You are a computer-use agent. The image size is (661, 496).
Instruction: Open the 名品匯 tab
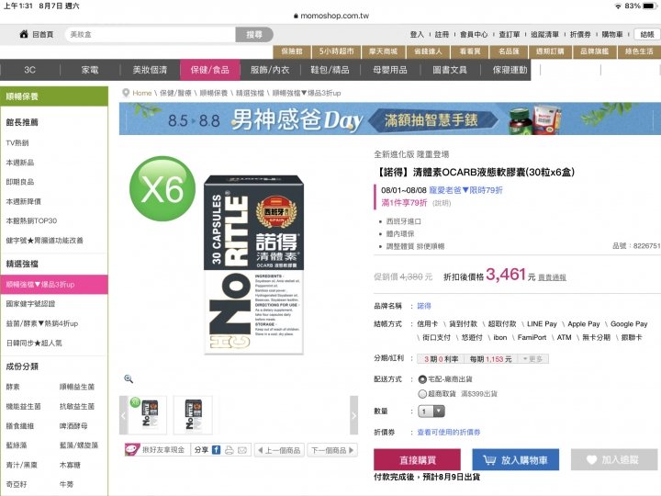[x=509, y=51]
